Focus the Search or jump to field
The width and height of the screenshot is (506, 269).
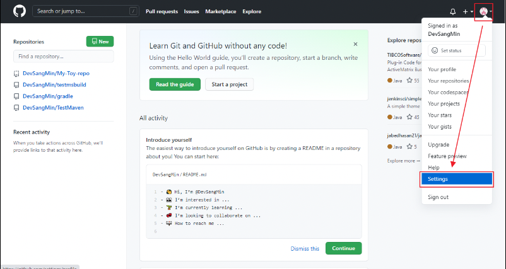pos(86,11)
